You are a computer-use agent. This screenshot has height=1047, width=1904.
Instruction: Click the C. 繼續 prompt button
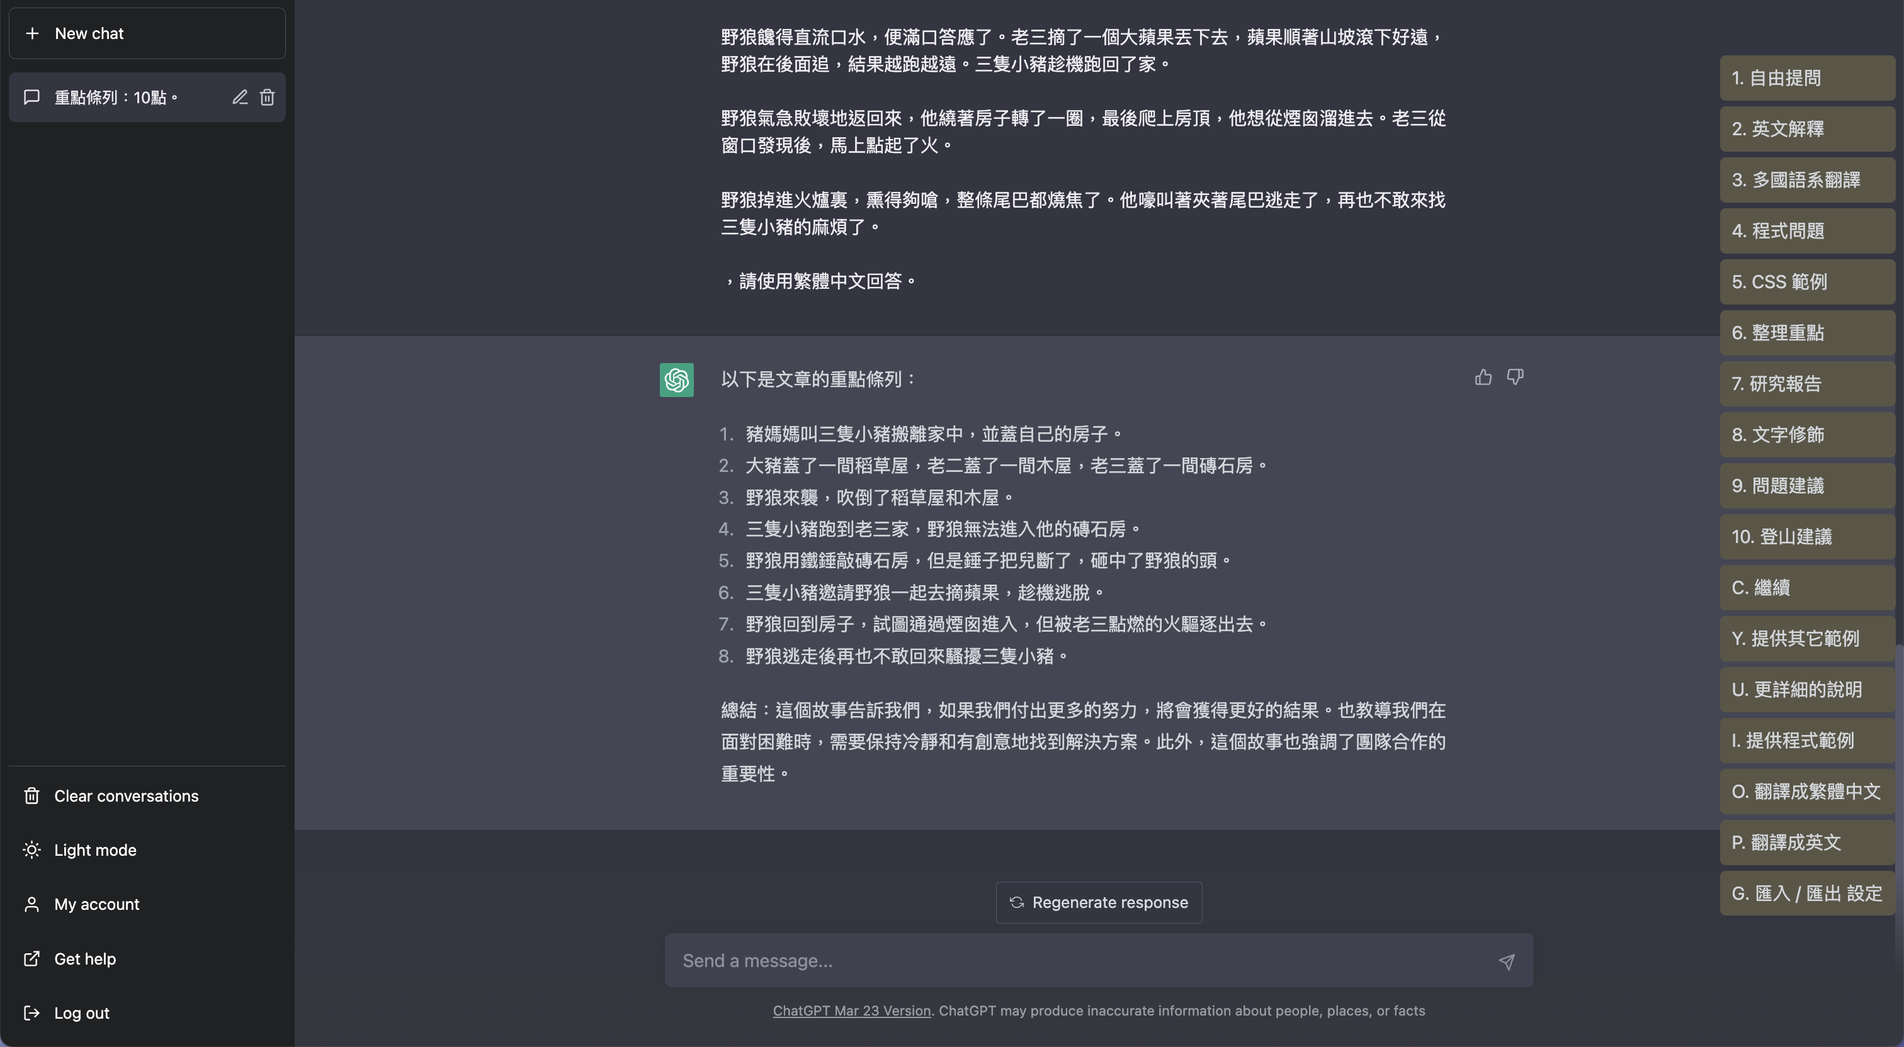1806,588
